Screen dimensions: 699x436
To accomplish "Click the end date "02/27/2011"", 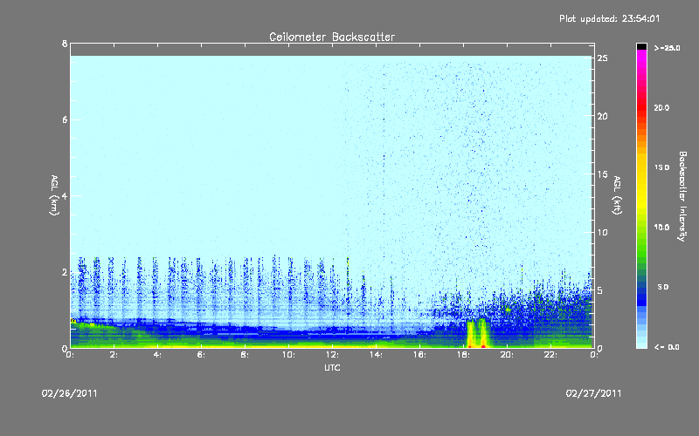I will point(593,393).
